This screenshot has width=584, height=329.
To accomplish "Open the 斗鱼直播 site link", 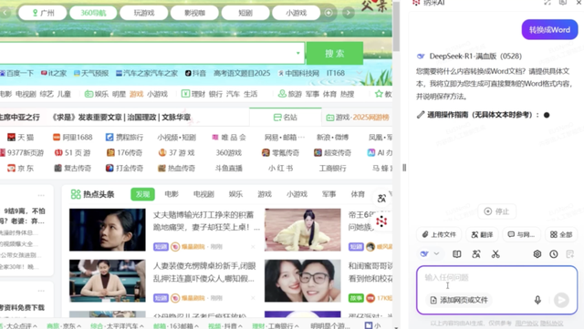I will (x=229, y=169).
